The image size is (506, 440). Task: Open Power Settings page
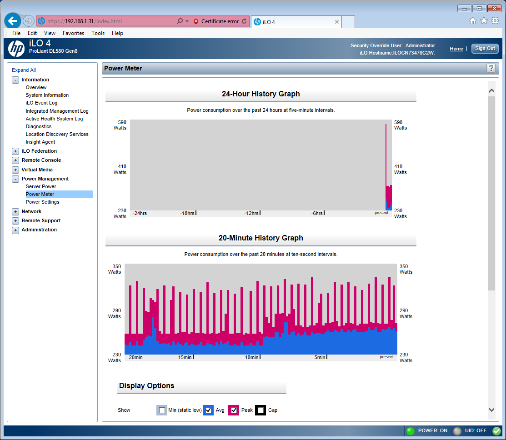pos(43,202)
